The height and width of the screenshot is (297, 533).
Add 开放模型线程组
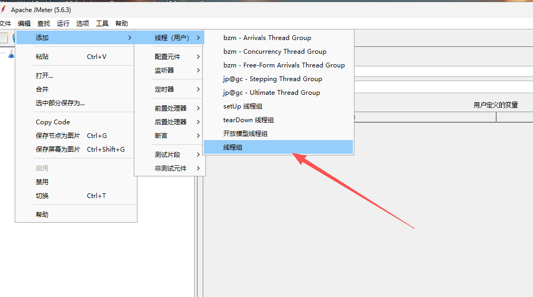pos(279,134)
